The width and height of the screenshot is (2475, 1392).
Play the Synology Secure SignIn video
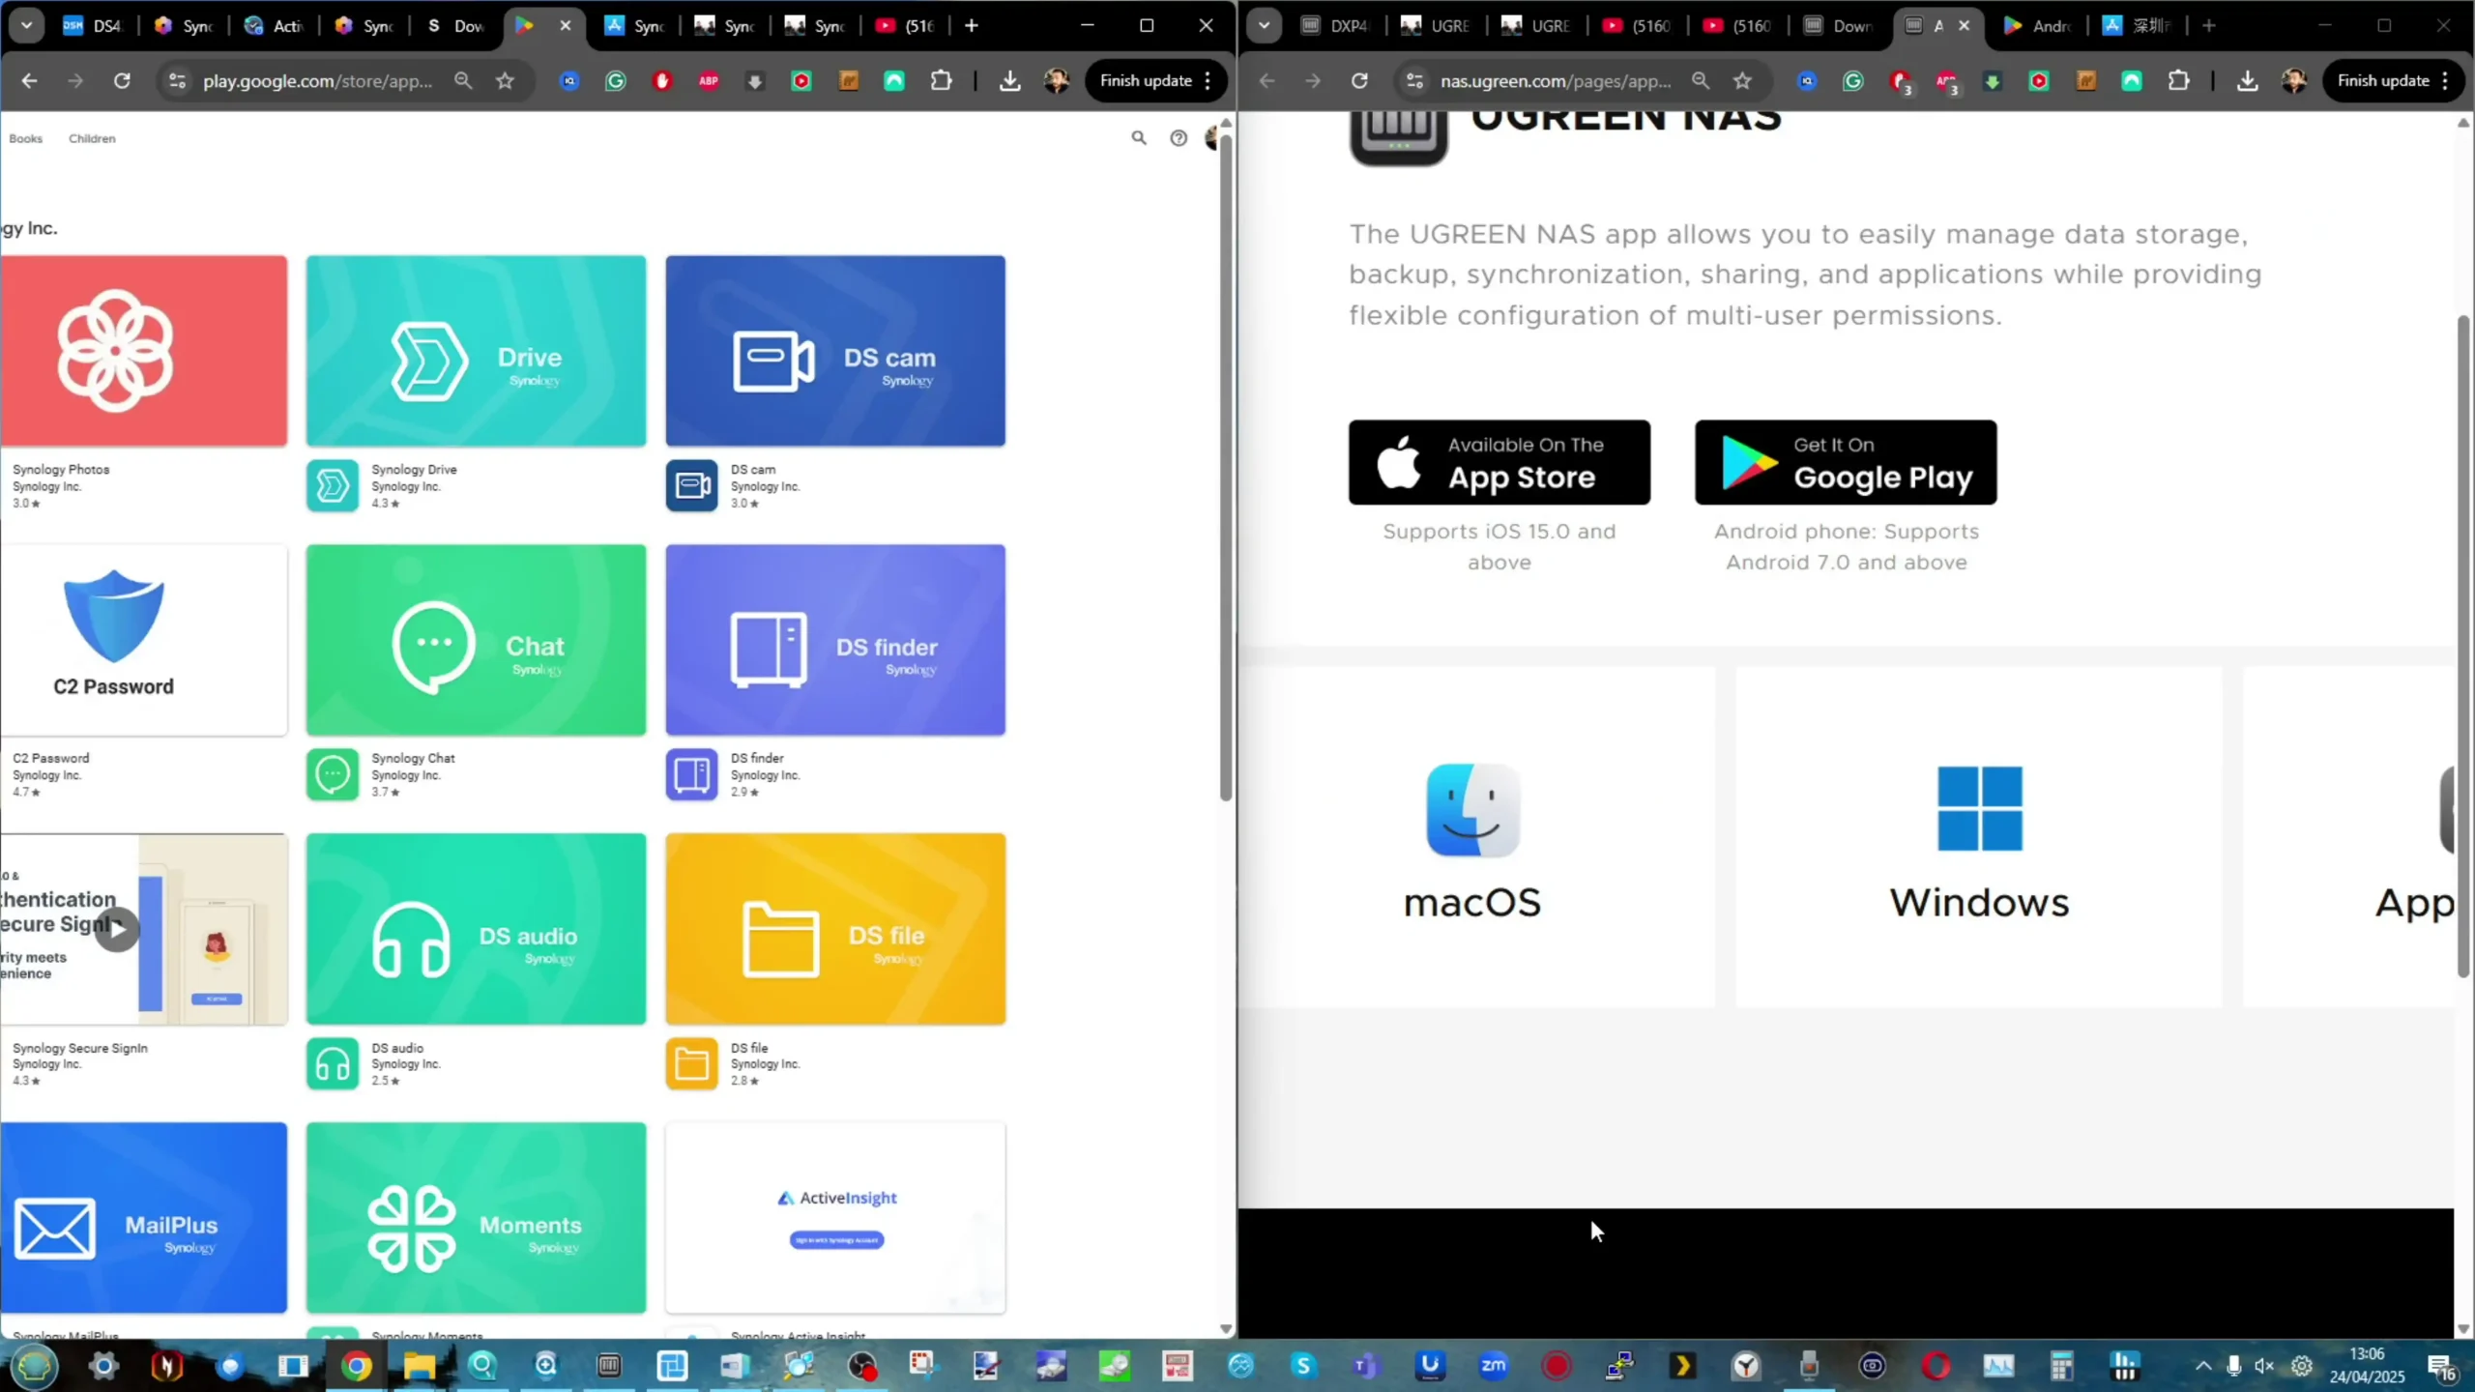pyautogui.click(x=117, y=929)
